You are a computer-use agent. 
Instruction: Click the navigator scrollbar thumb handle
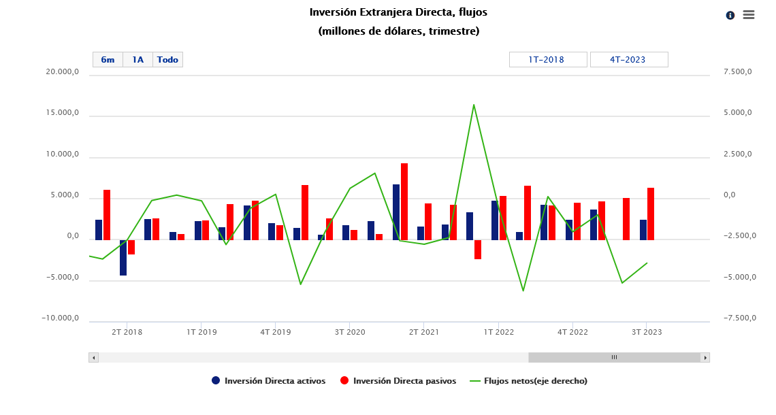[x=614, y=357]
